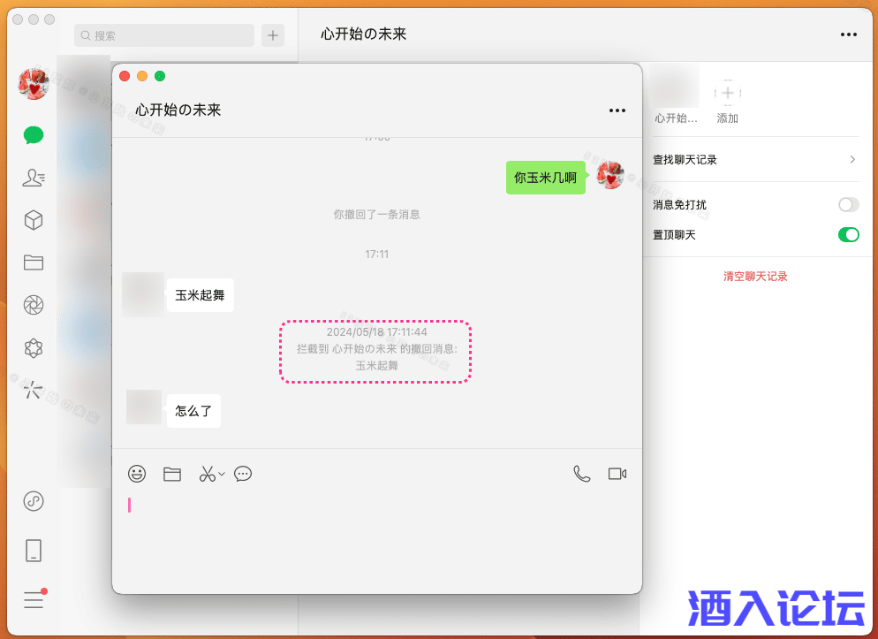The width and height of the screenshot is (878, 639).
Task: Open the Contacts icon in sidebar
Action: click(x=34, y=178)
